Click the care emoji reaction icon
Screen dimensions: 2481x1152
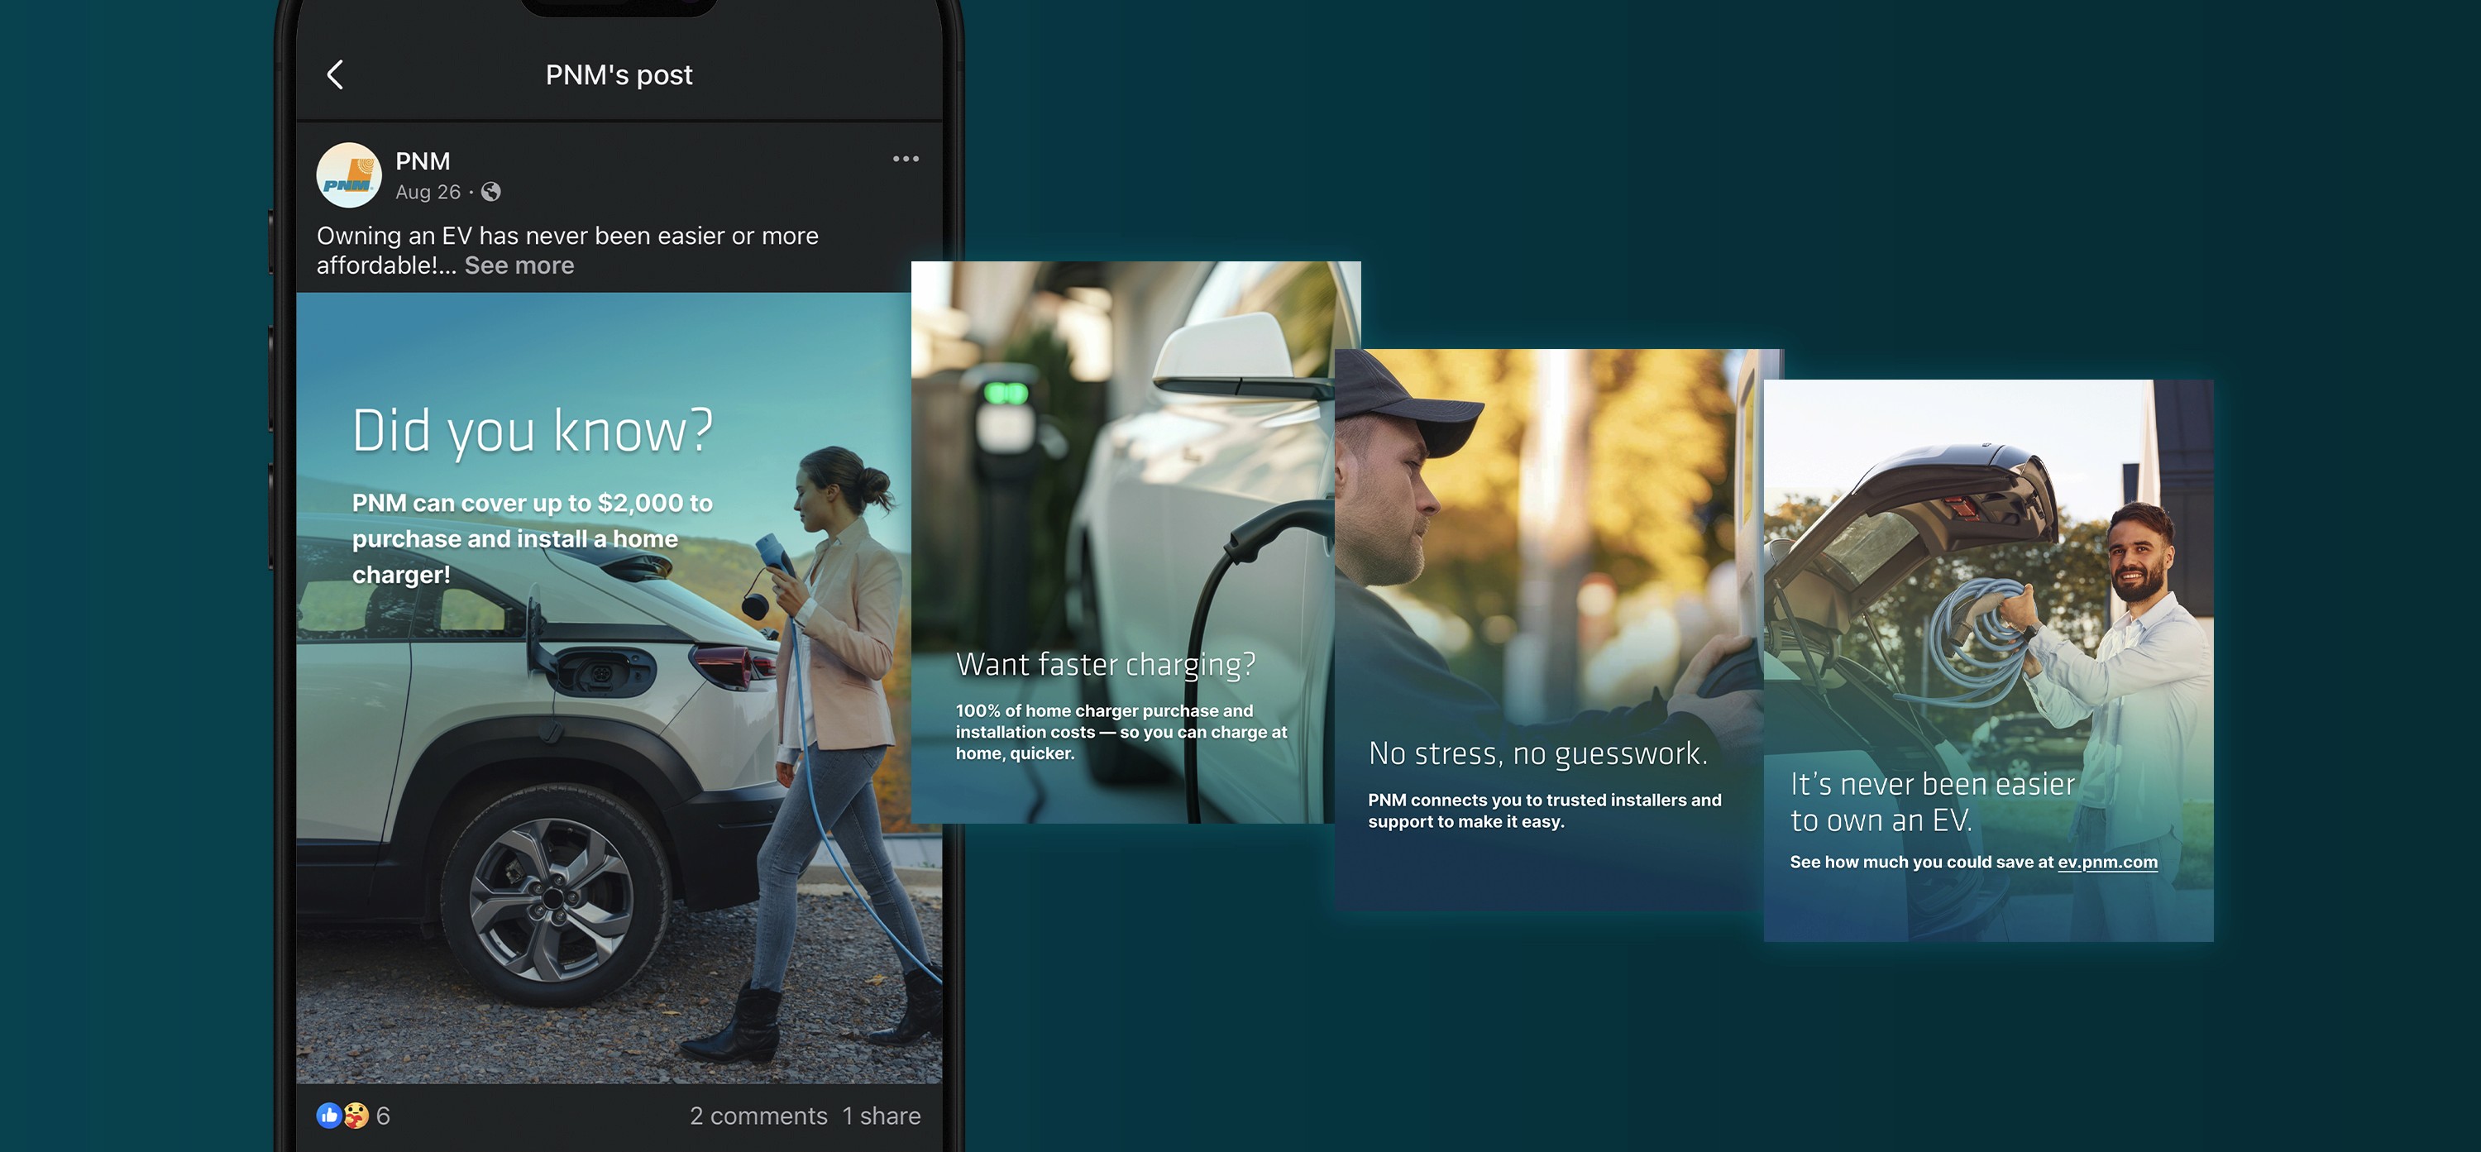tap(356, 1116)
